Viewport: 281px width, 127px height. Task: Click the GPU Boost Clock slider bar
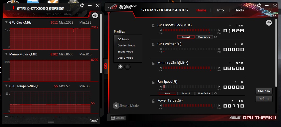(x=190, y=30)
